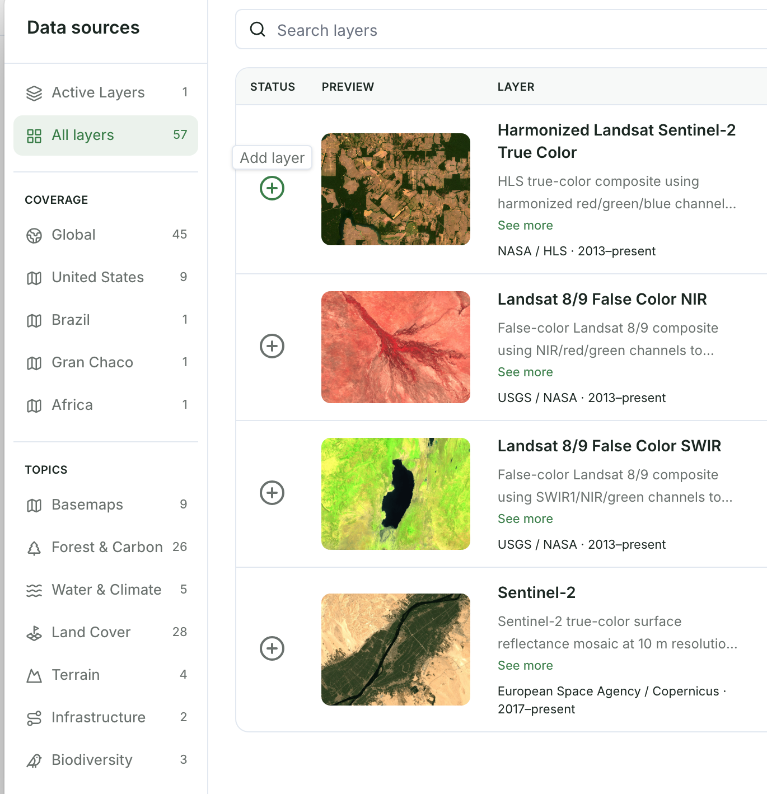The height and width of the screenshot is (794, 767).
Task: Click the Land Cover icon
Action: (34, 633)
